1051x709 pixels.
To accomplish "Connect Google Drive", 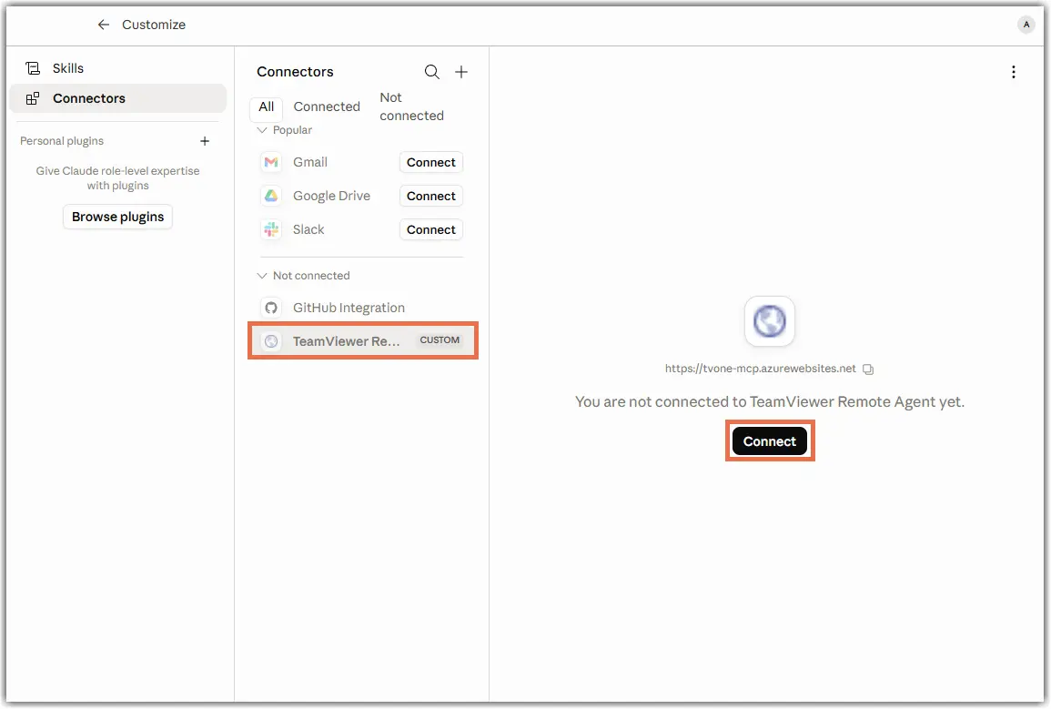I will click(431, 196).
